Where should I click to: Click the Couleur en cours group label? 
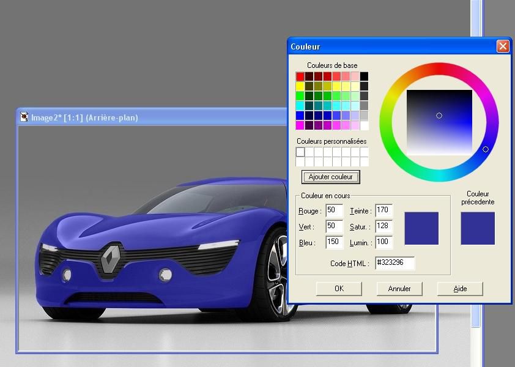(325, 196)
